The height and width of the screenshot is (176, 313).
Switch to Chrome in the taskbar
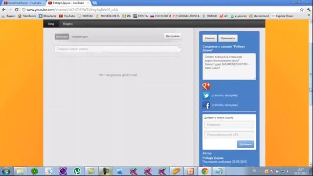[x=204, y=171]
